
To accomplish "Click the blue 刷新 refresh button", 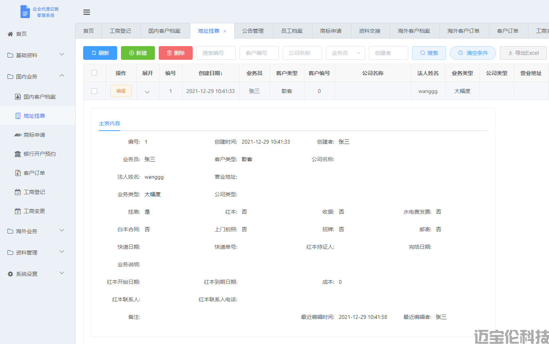I will coord(101,53).
